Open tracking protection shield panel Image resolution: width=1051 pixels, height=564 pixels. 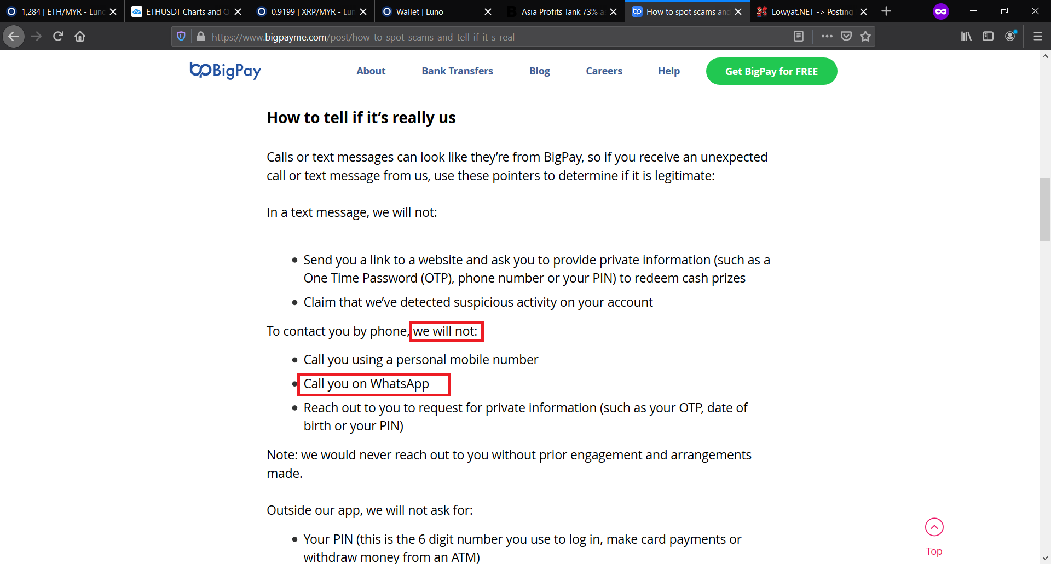point(181,37)
